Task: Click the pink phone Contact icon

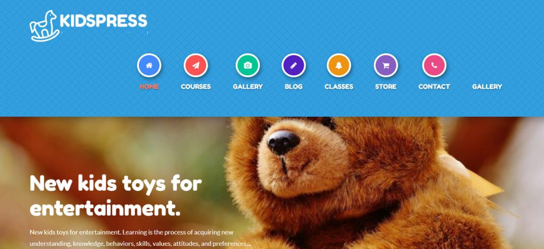Action: point(435,65)
